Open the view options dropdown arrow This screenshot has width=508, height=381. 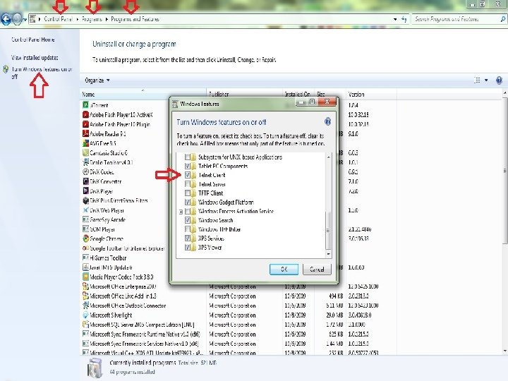pos(486,80)
